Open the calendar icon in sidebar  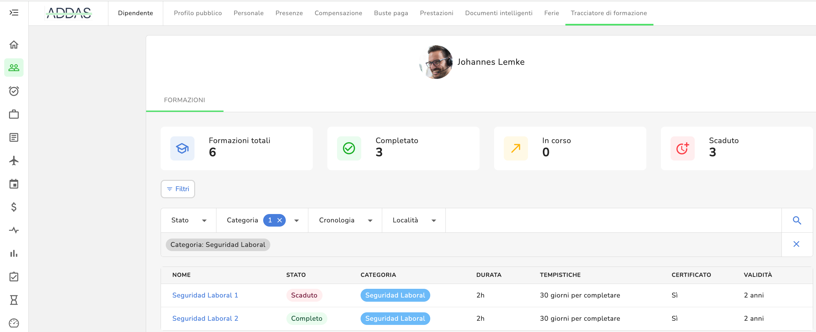pos(14,184)
